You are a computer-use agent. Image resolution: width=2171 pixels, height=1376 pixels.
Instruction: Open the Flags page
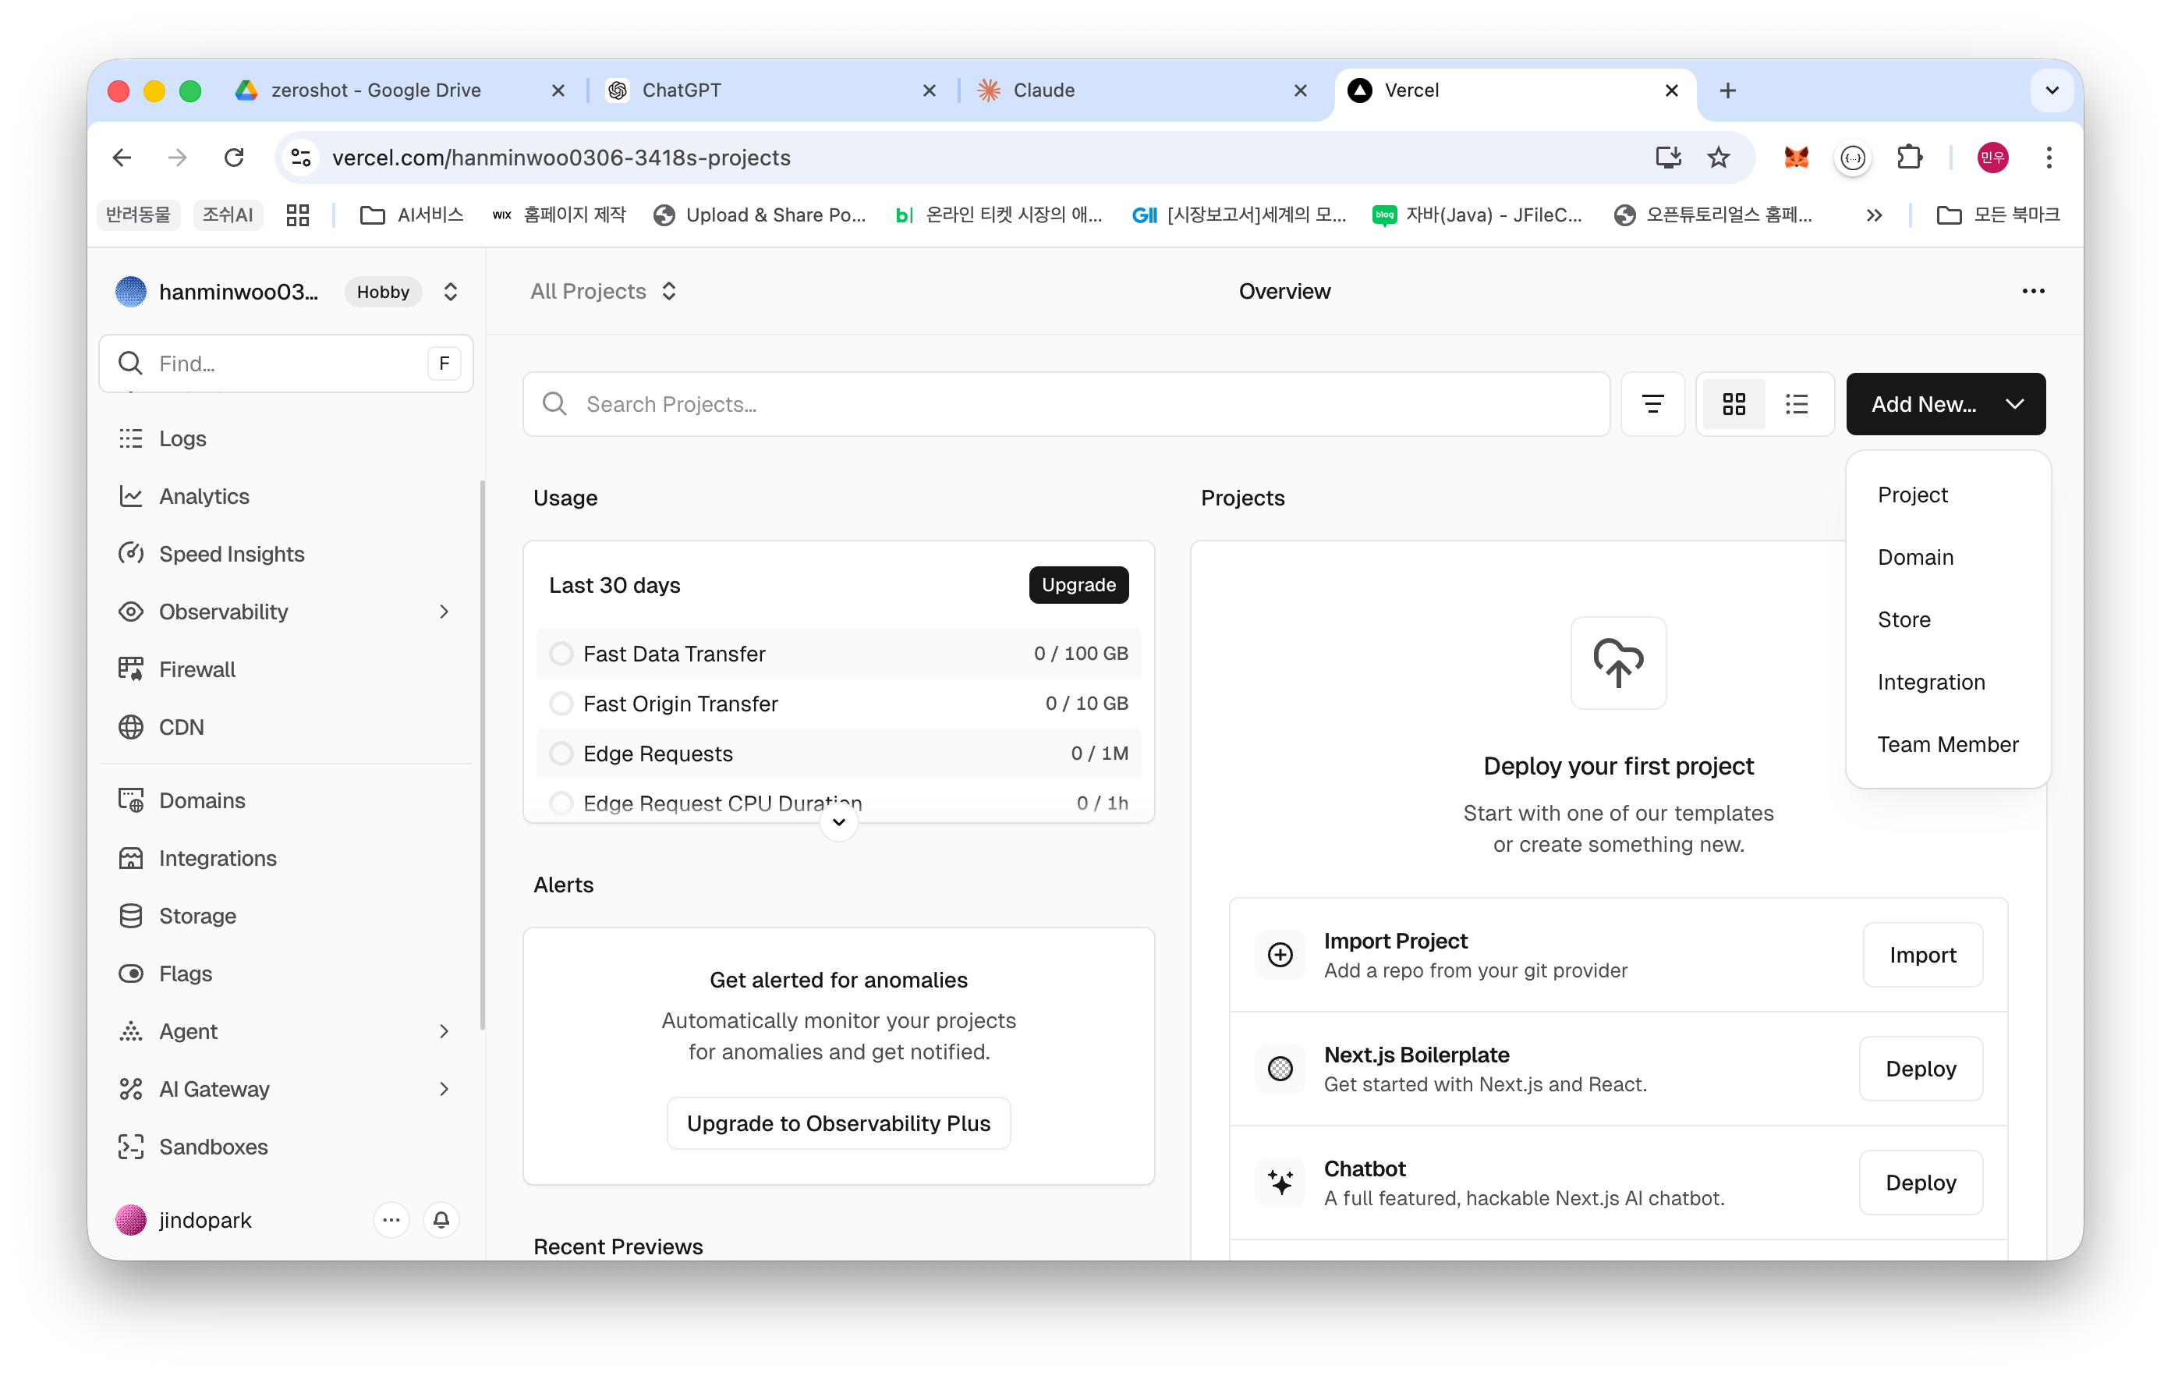pyautogui.click(x=285, y=973)
